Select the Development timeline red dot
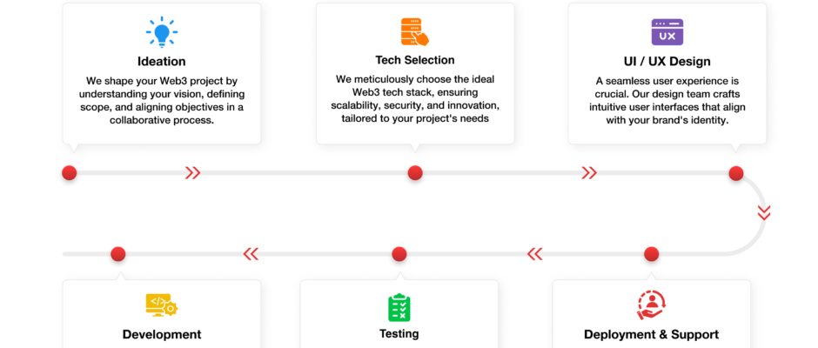 (x=118, y=254)
